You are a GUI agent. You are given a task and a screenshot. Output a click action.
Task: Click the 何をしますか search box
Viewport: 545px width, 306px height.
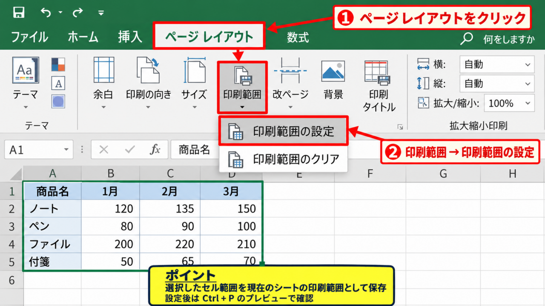[509, 40]
